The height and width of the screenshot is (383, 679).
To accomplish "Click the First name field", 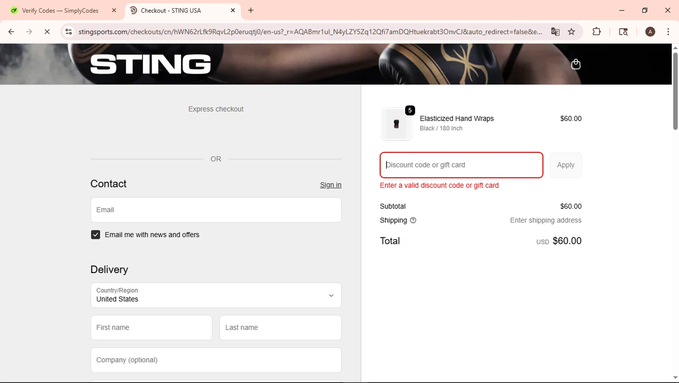I will pyautogui.click(x=151, y=328).
